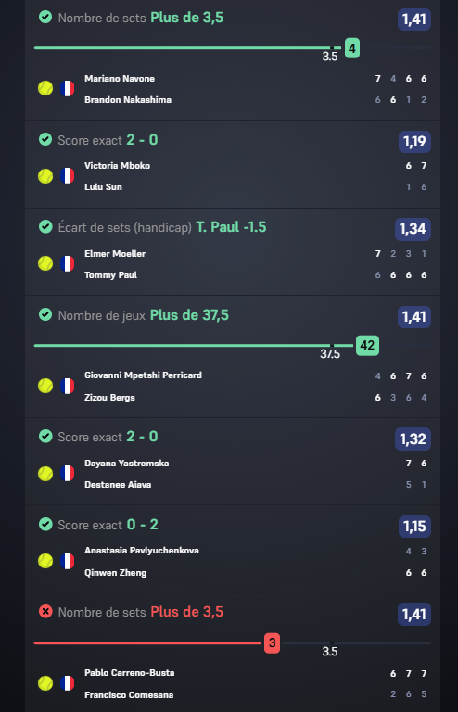Click green checkmark beside Score exact 0 - 2

(x=45, y=524)
